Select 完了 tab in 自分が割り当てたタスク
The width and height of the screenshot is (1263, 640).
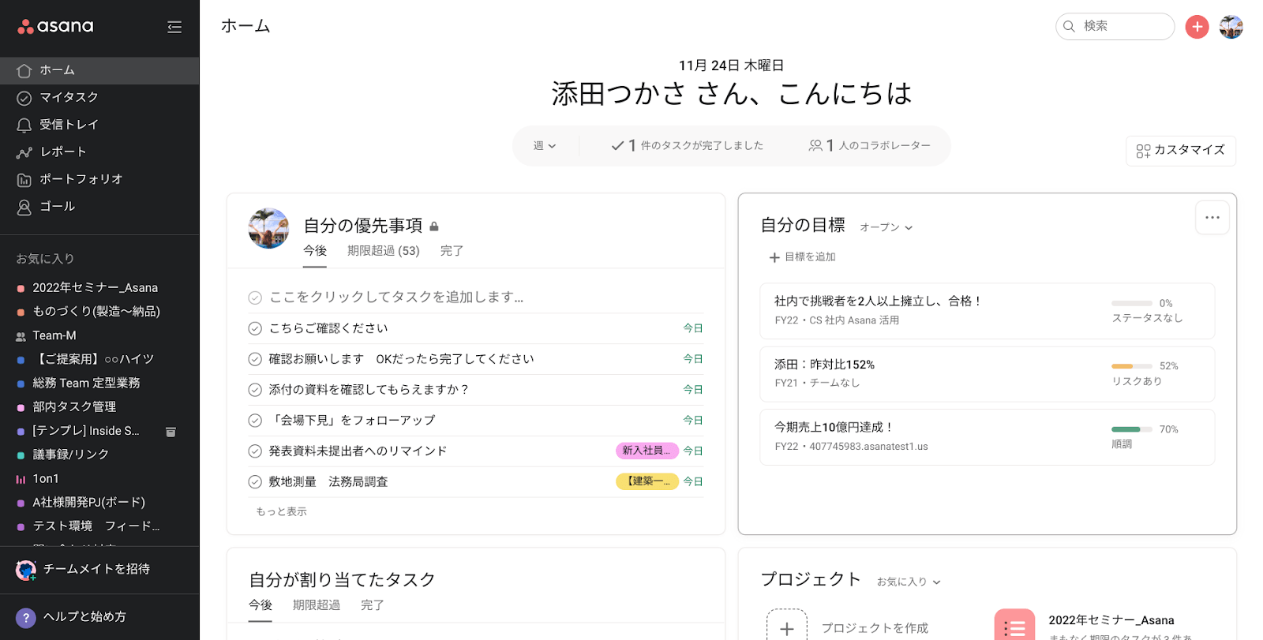[x=373, y=605]
